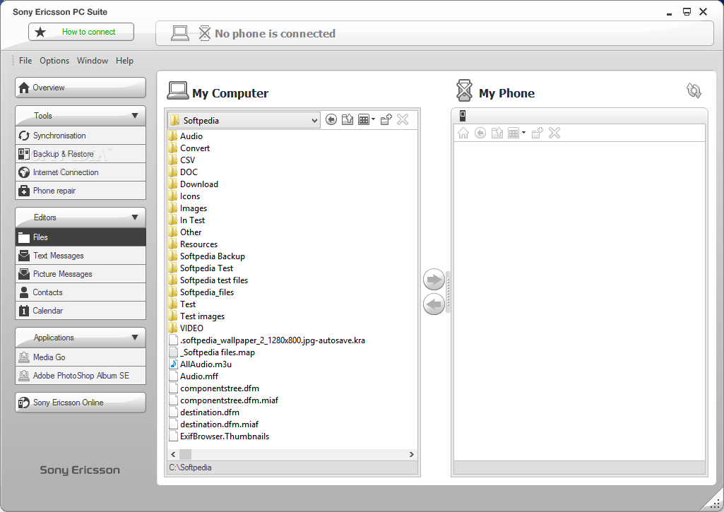The height and width of the screenshot is (512, 724).
Task: Open Sony Ericsson Online
Action: coord(81,403)
